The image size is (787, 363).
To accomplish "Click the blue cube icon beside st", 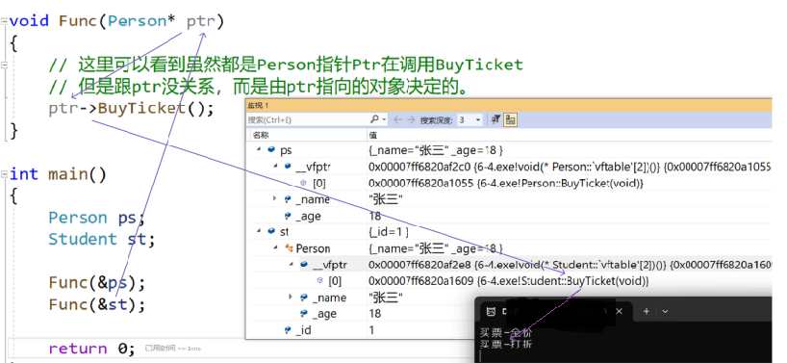I will click(x=271, y=231).
